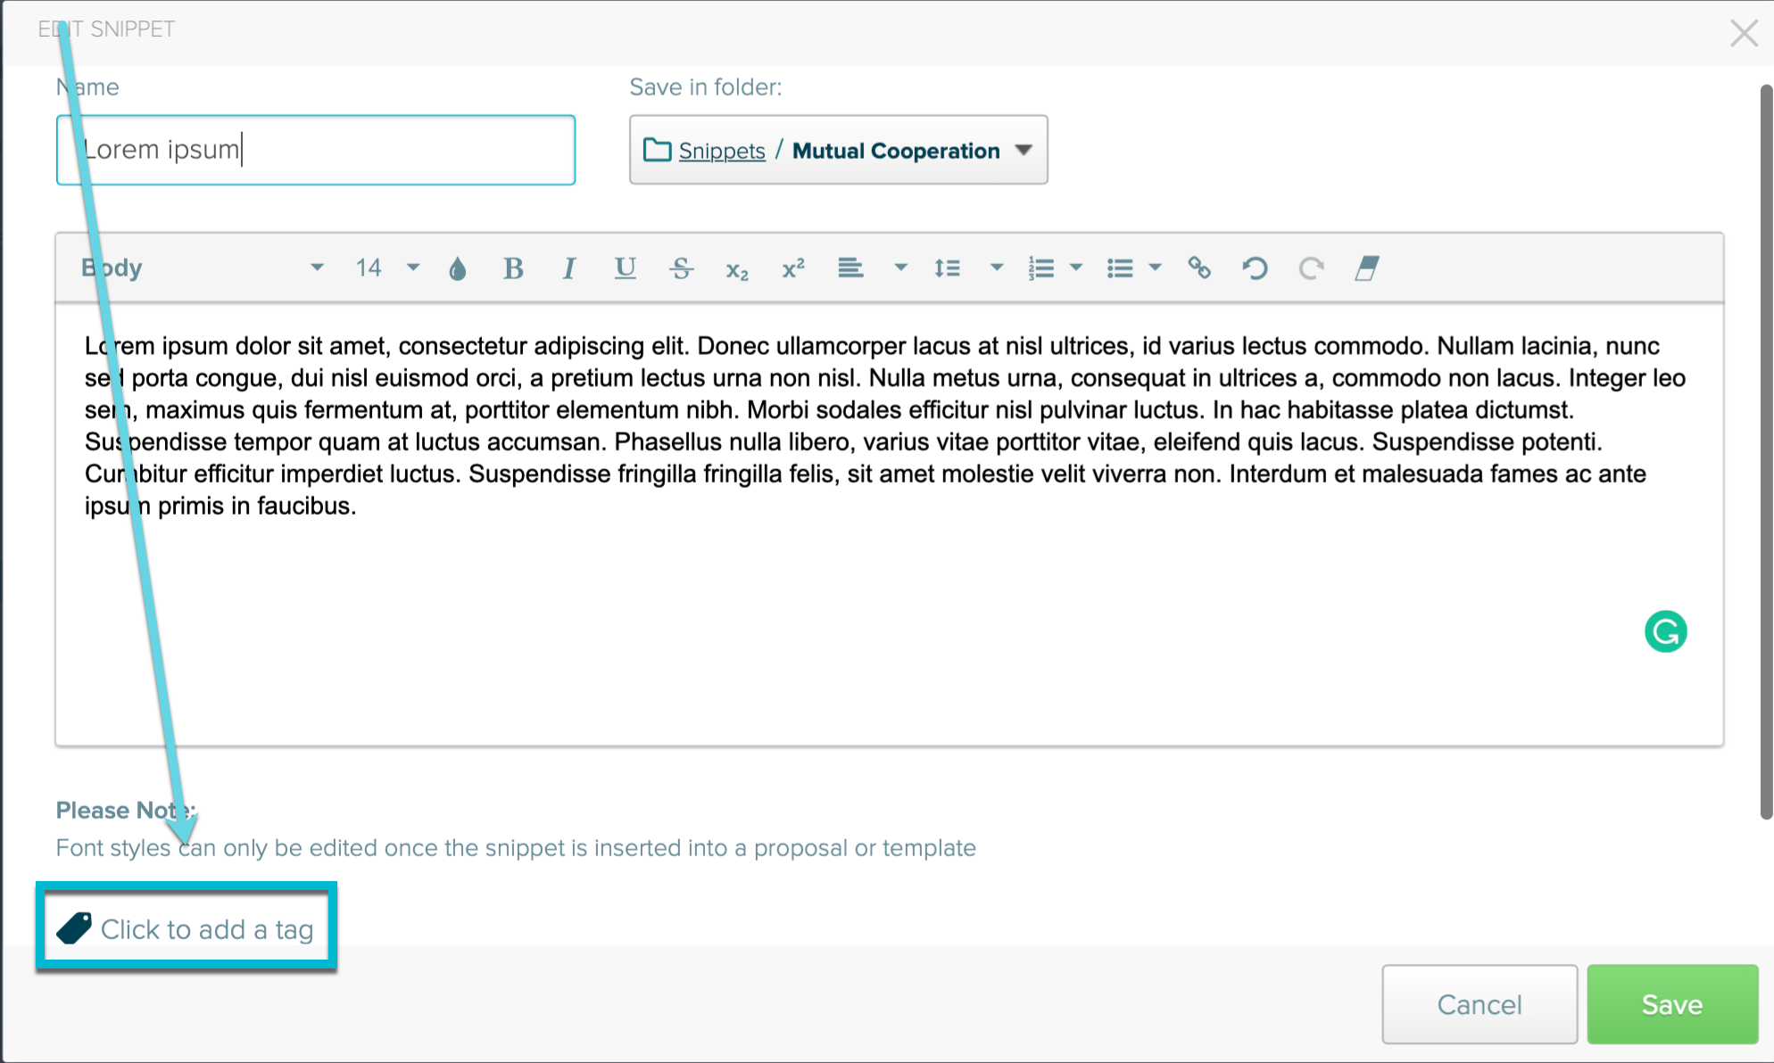This screenshot has width=1774, height=1063.
Task: Apply strikethrough formatting
Action: point(681,268)
